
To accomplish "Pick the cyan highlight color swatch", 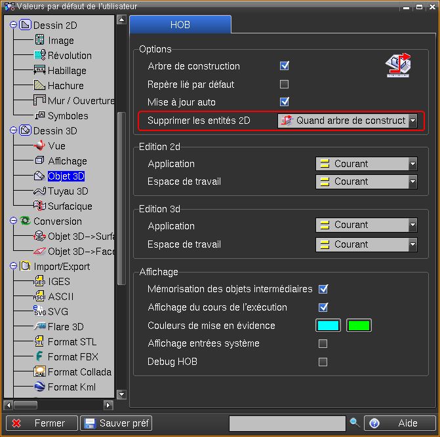I will (328, 326).
